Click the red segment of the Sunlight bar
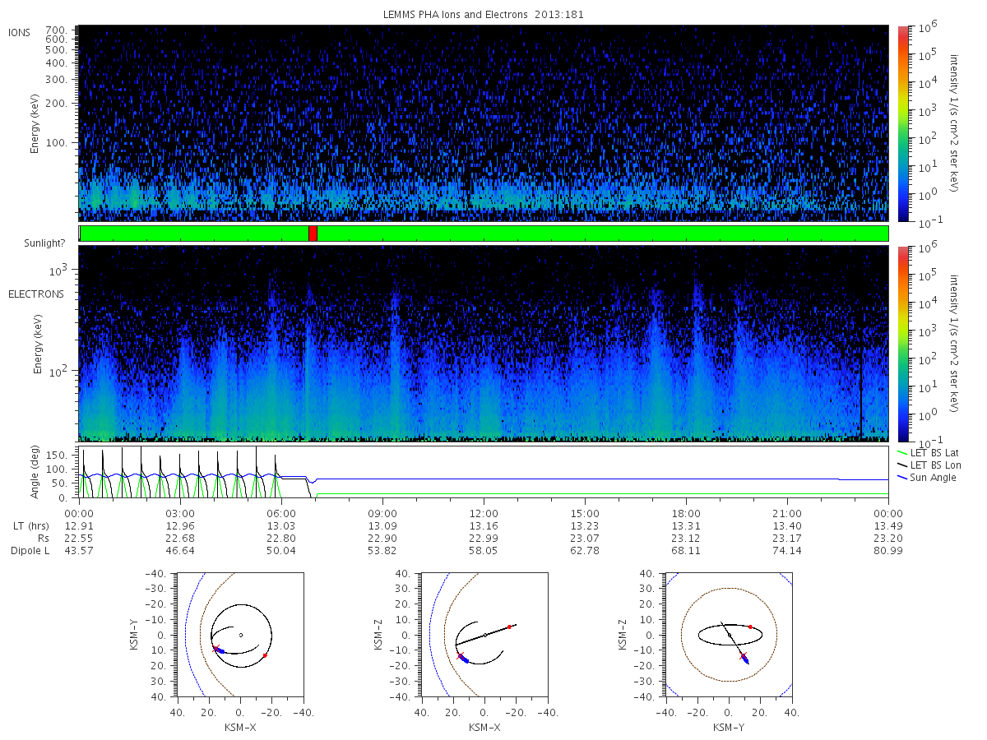 pos(313,234)
